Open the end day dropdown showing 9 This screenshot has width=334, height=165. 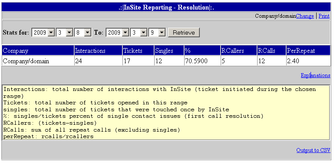coord(157,32)
